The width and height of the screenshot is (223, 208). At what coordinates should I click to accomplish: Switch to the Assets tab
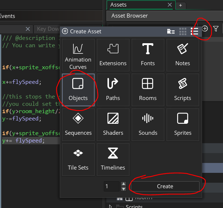[x=118, y=5]
